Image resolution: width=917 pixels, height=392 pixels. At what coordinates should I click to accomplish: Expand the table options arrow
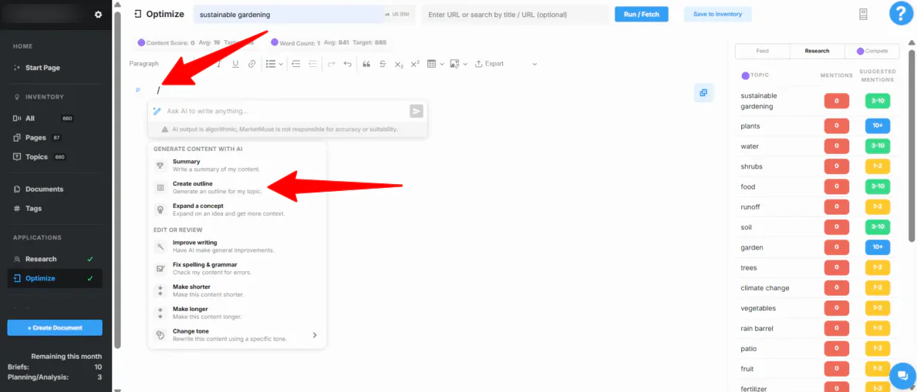442,64
